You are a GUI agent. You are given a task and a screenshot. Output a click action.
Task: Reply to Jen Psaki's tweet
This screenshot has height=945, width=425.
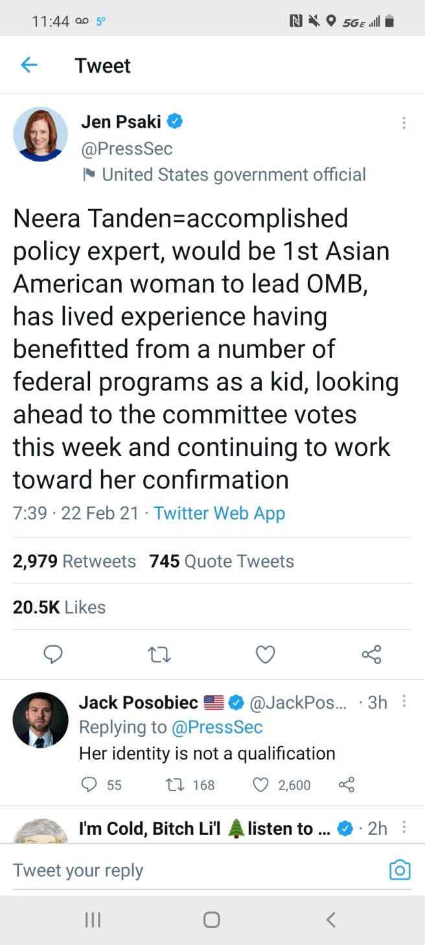pyautogui.click(x=53, y=655)
